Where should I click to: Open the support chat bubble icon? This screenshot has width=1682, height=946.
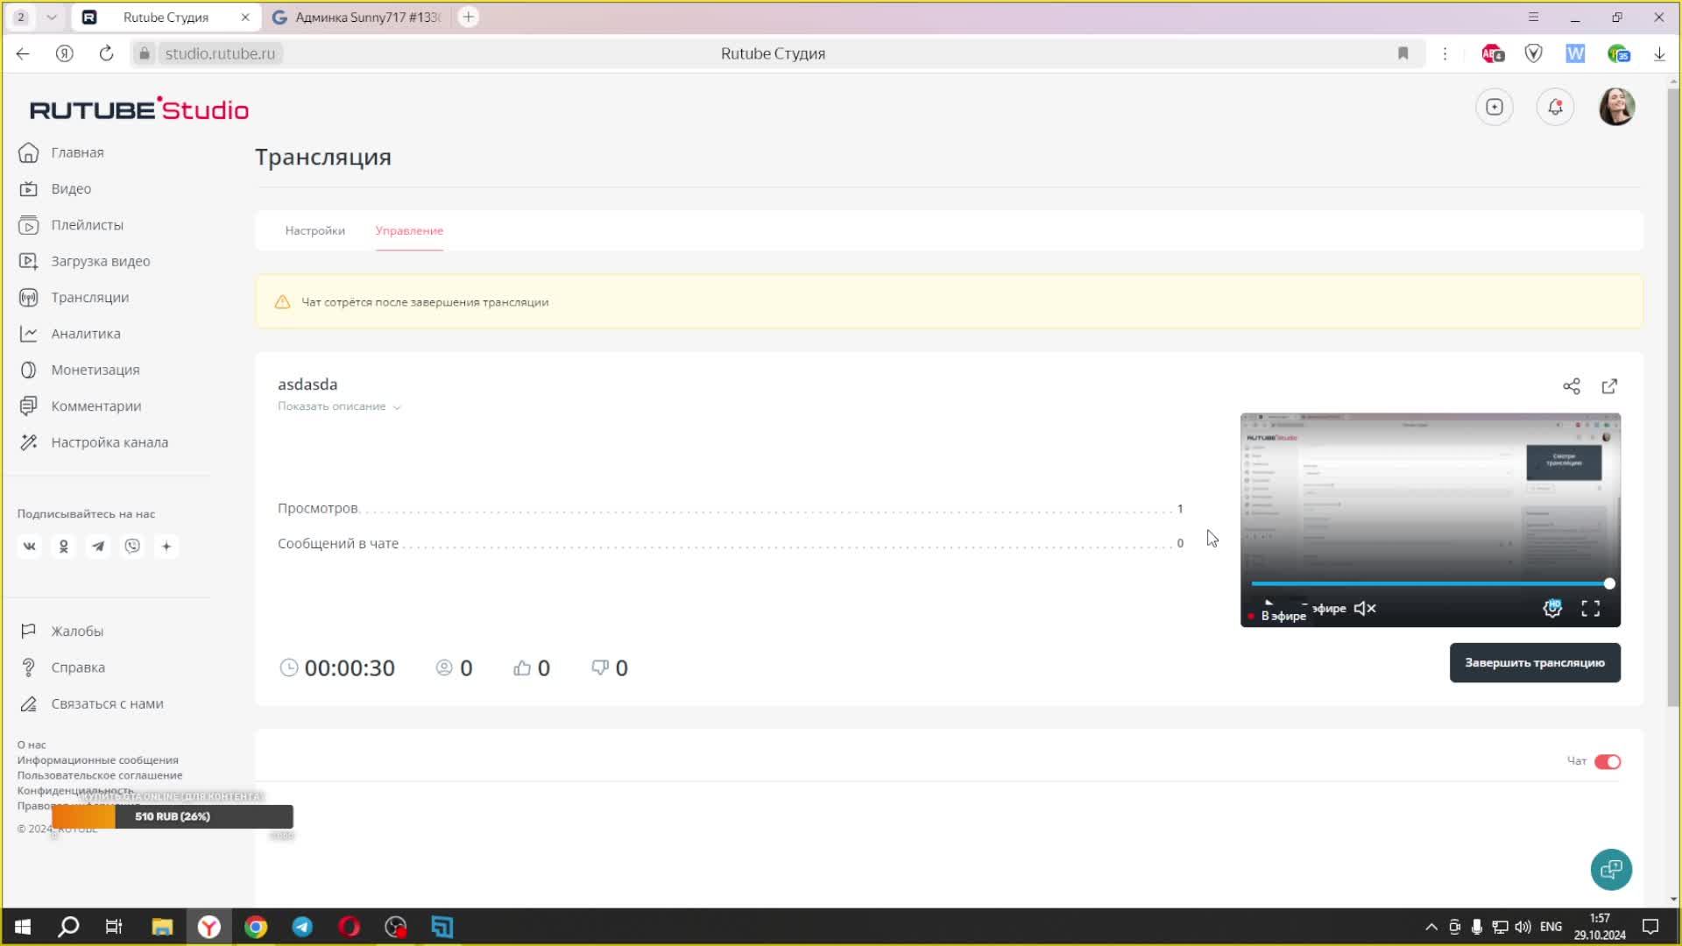1611,869
